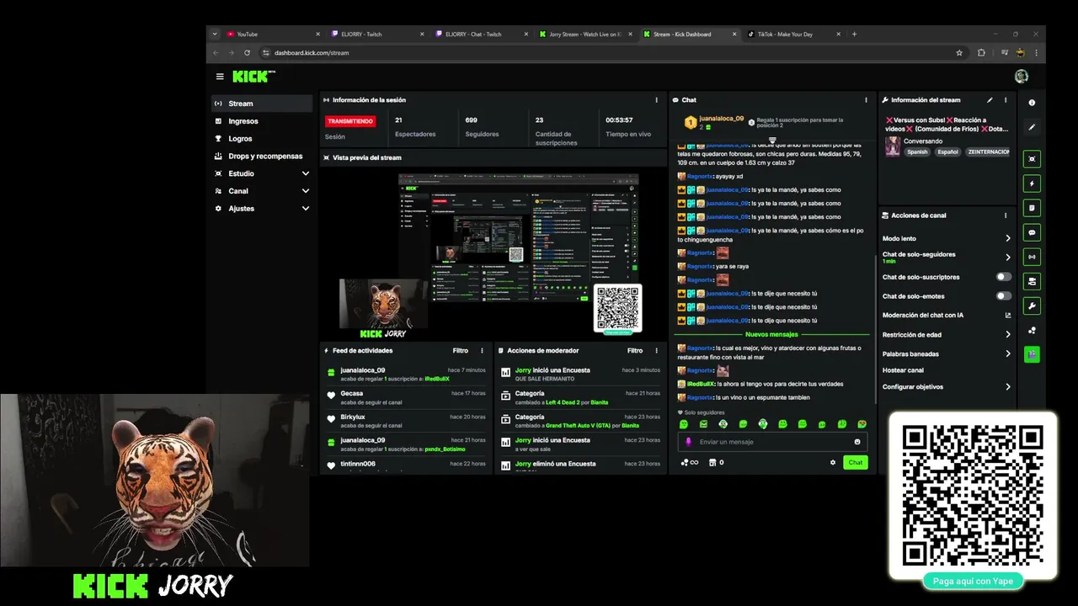This screenshot has width=1078, height=606.
Task: Click Filtro in Feed de actividades
Action: click(x=461, y=350)
